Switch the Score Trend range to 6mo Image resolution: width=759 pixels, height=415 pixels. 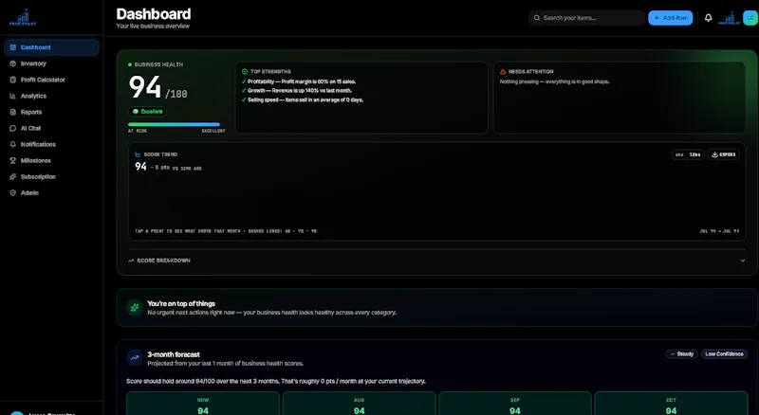pyautogui.click(x=679, y=154)
